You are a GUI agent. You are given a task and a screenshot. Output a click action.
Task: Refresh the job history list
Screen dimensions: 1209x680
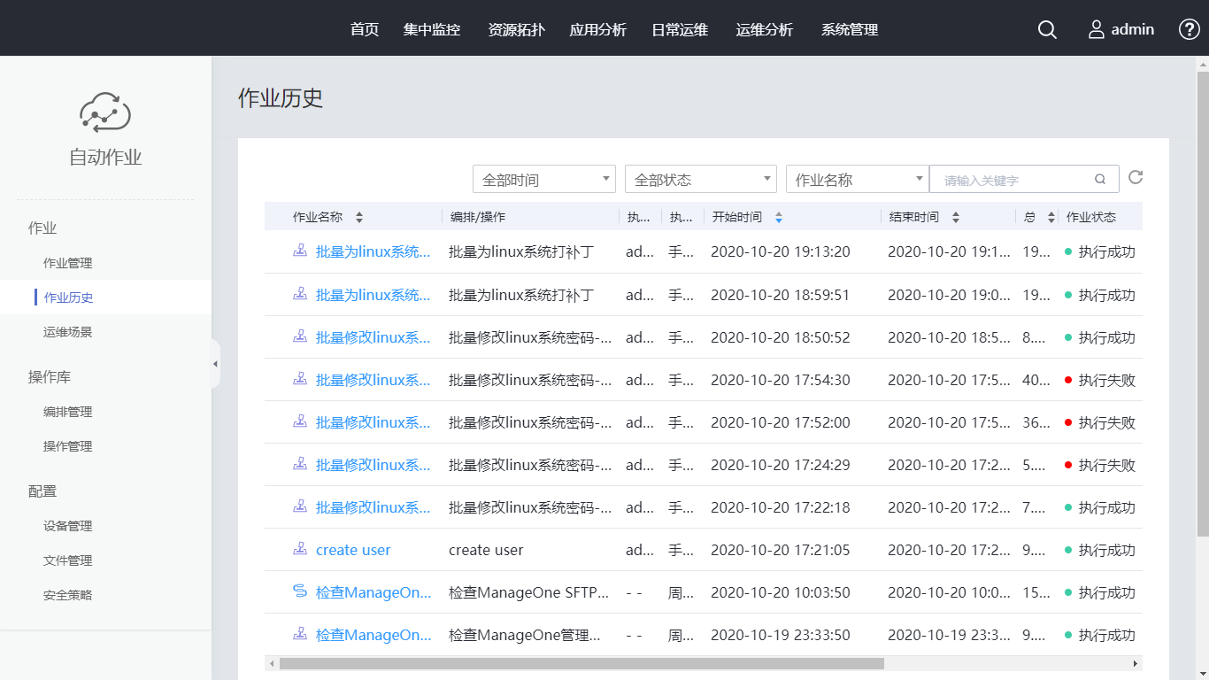[x=1136, y=177]
